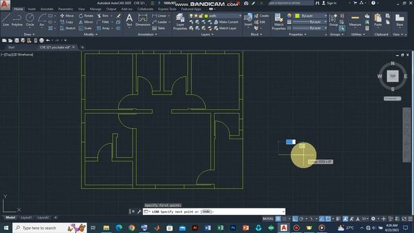Click the Trim command
414x233 pixels.
tap(103, 16)
